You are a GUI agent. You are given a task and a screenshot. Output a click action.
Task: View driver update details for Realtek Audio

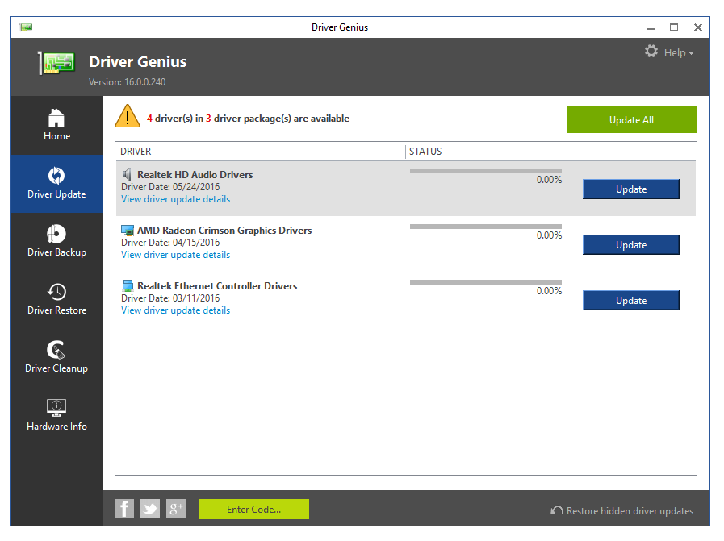(175, 199)
